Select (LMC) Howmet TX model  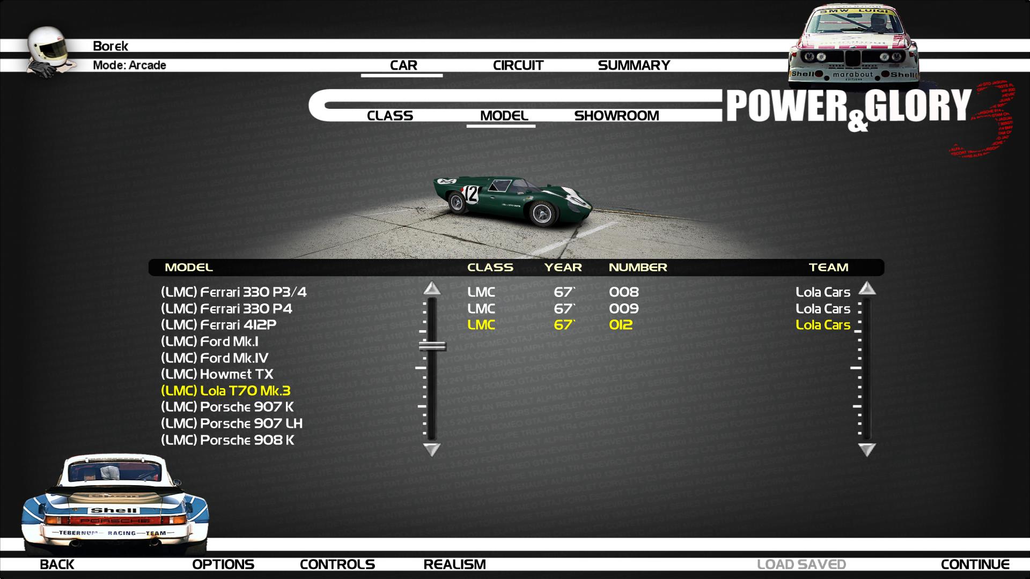tap(217, 374)
